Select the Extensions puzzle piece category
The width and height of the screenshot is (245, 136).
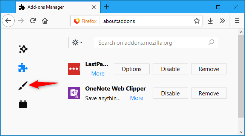[23, 68]
